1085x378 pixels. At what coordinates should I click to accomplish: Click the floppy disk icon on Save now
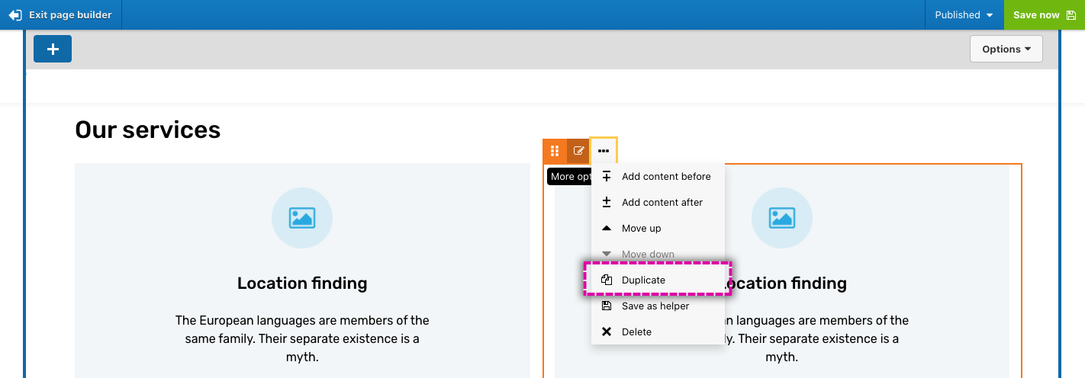1071,15
